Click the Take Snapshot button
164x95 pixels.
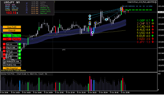[12, 68]
